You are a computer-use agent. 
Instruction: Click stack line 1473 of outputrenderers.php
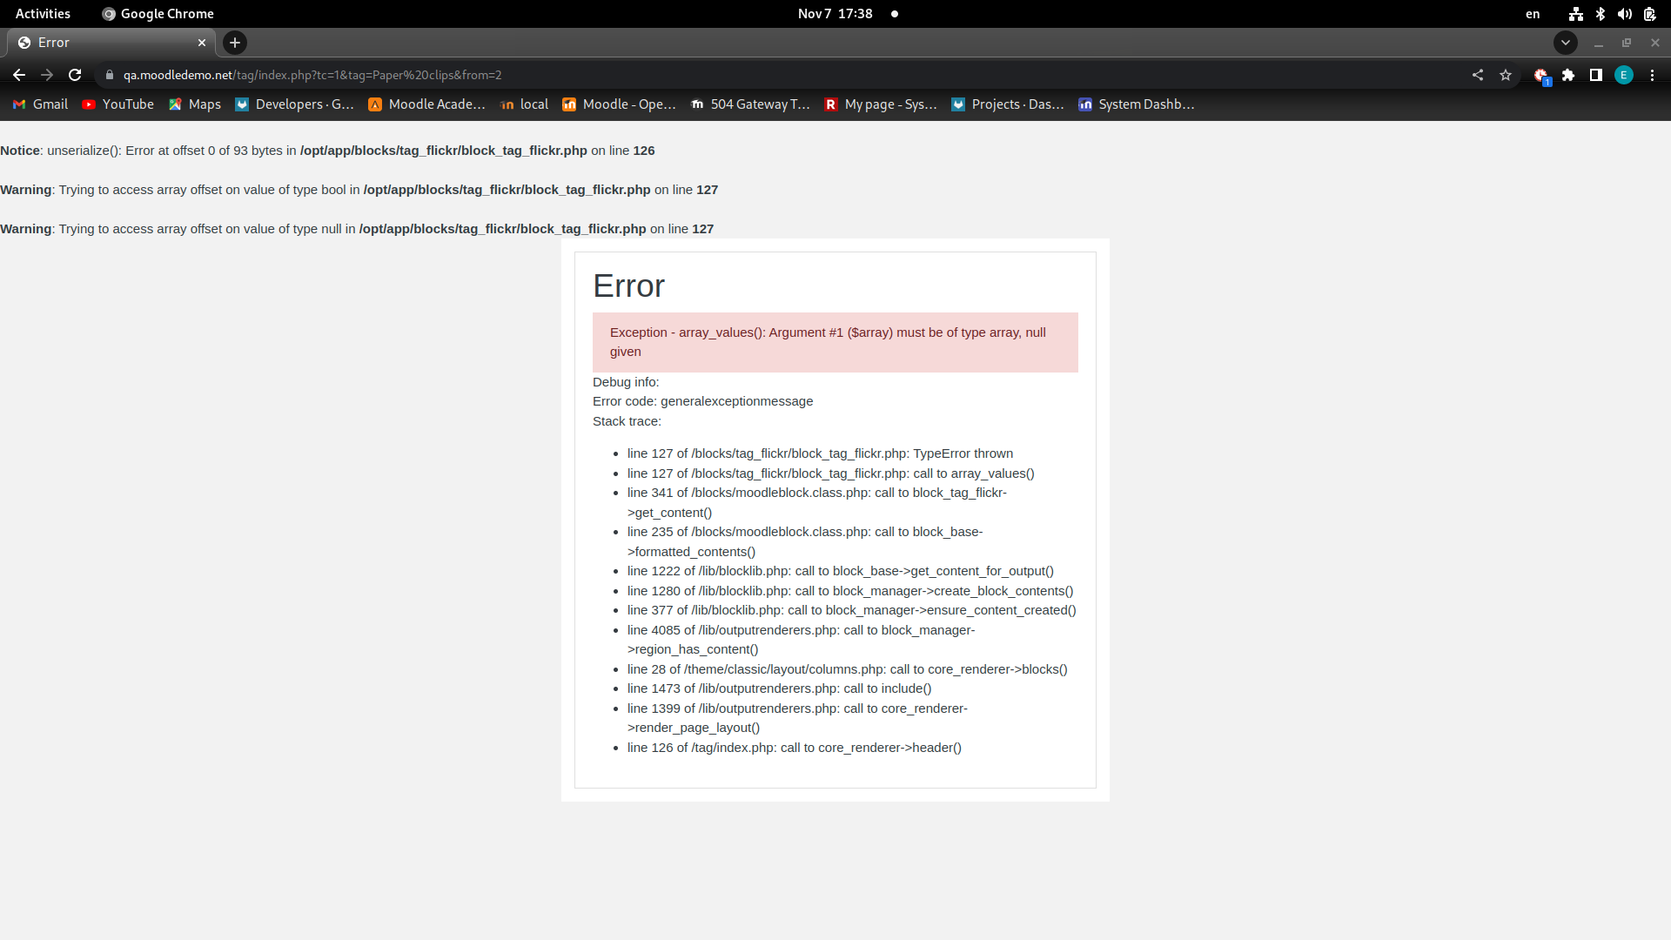coord(779,688)
